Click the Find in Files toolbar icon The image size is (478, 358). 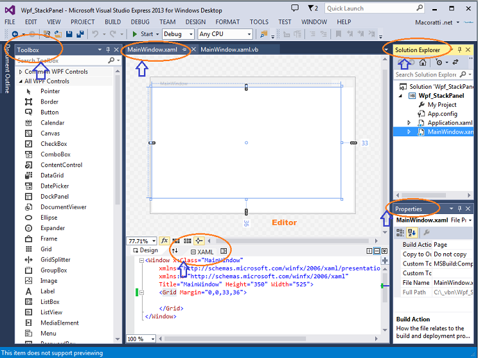tap(263, 34)
